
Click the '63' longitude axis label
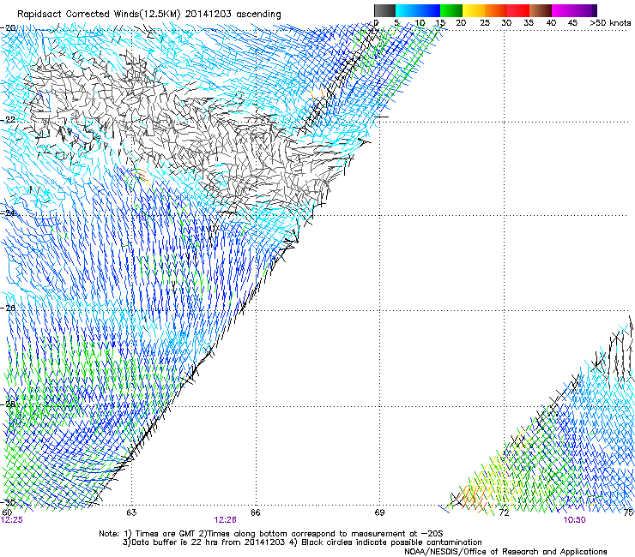(x=131, y=512)
